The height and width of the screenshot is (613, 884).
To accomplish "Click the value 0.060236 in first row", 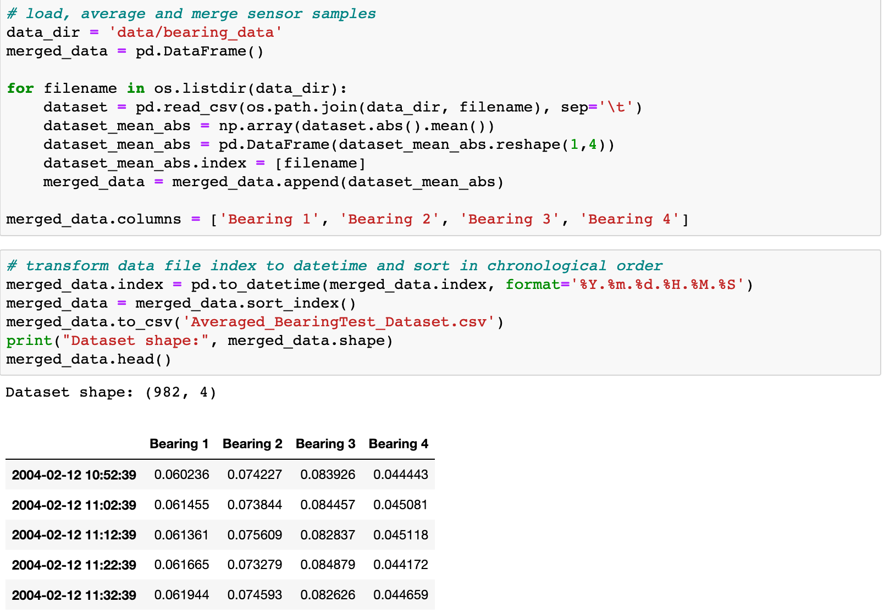I will [x=182, y=475].
